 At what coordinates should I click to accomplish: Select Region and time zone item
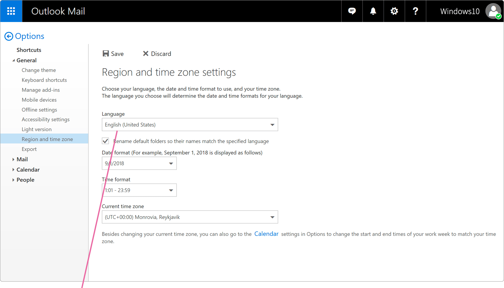[x=44, y=139]
